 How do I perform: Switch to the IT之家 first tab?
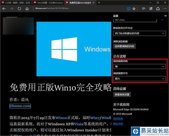coord(16,3)
